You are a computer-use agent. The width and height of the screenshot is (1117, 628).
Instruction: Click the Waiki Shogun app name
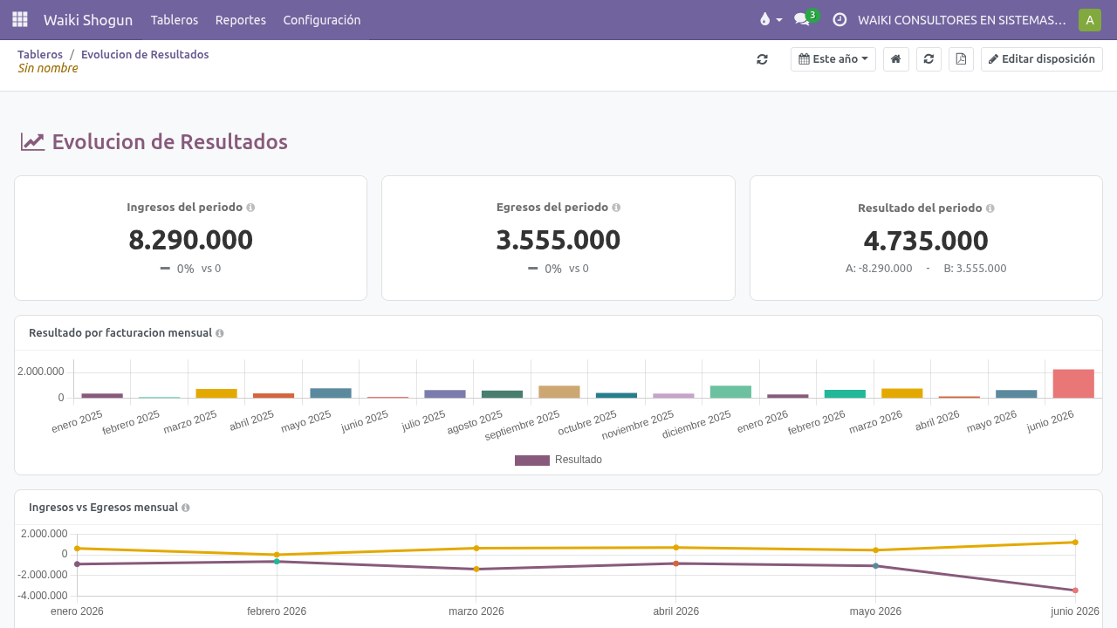[x=88, y=19]
